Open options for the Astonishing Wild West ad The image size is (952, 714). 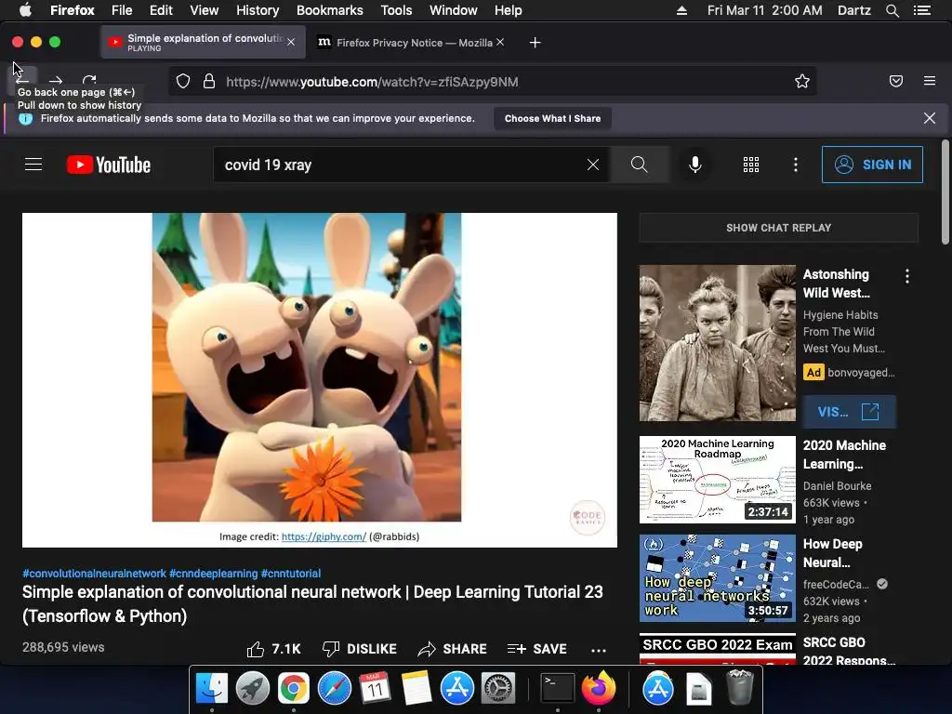coord(907,277)
